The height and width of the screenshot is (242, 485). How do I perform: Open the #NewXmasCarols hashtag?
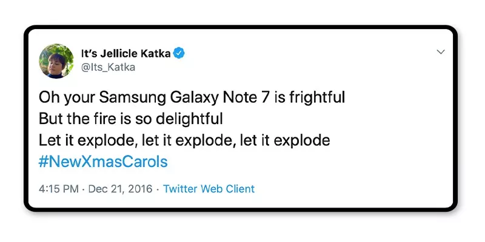pos(102,162)
